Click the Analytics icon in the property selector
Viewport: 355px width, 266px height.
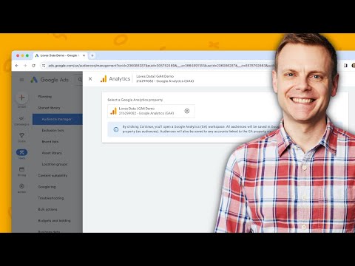pos(113,111)
